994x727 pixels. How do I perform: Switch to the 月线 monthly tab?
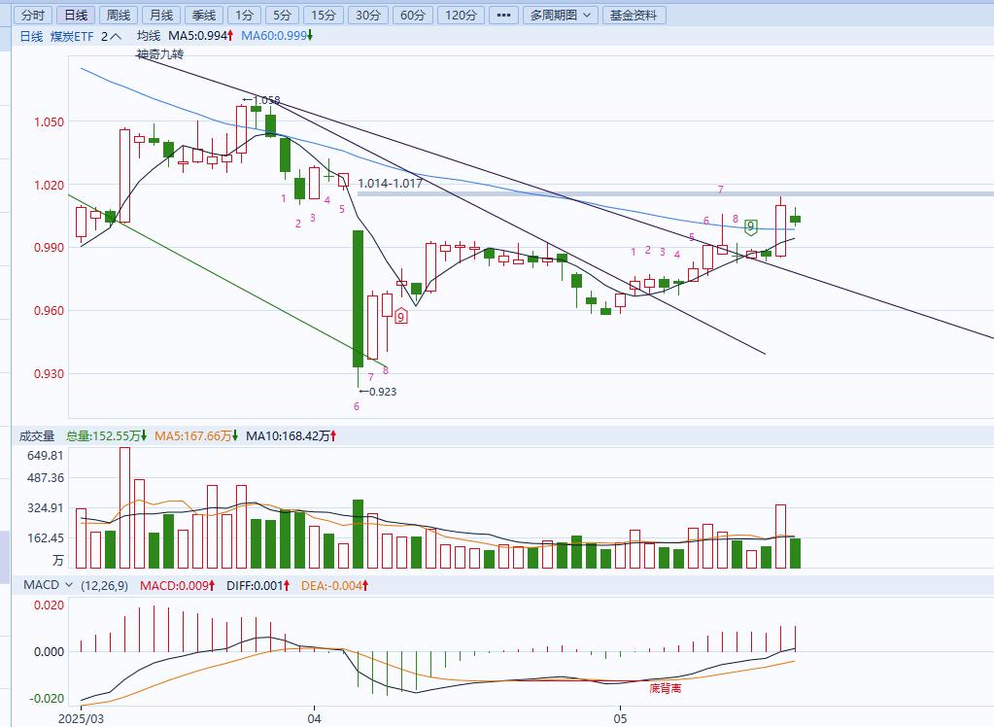(160, 15)
